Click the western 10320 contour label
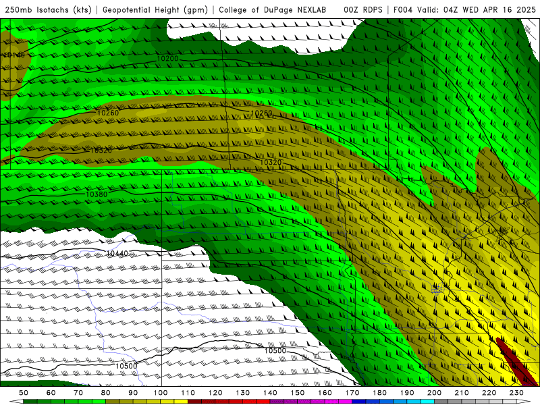540x405 pixels. coord(101,151)
